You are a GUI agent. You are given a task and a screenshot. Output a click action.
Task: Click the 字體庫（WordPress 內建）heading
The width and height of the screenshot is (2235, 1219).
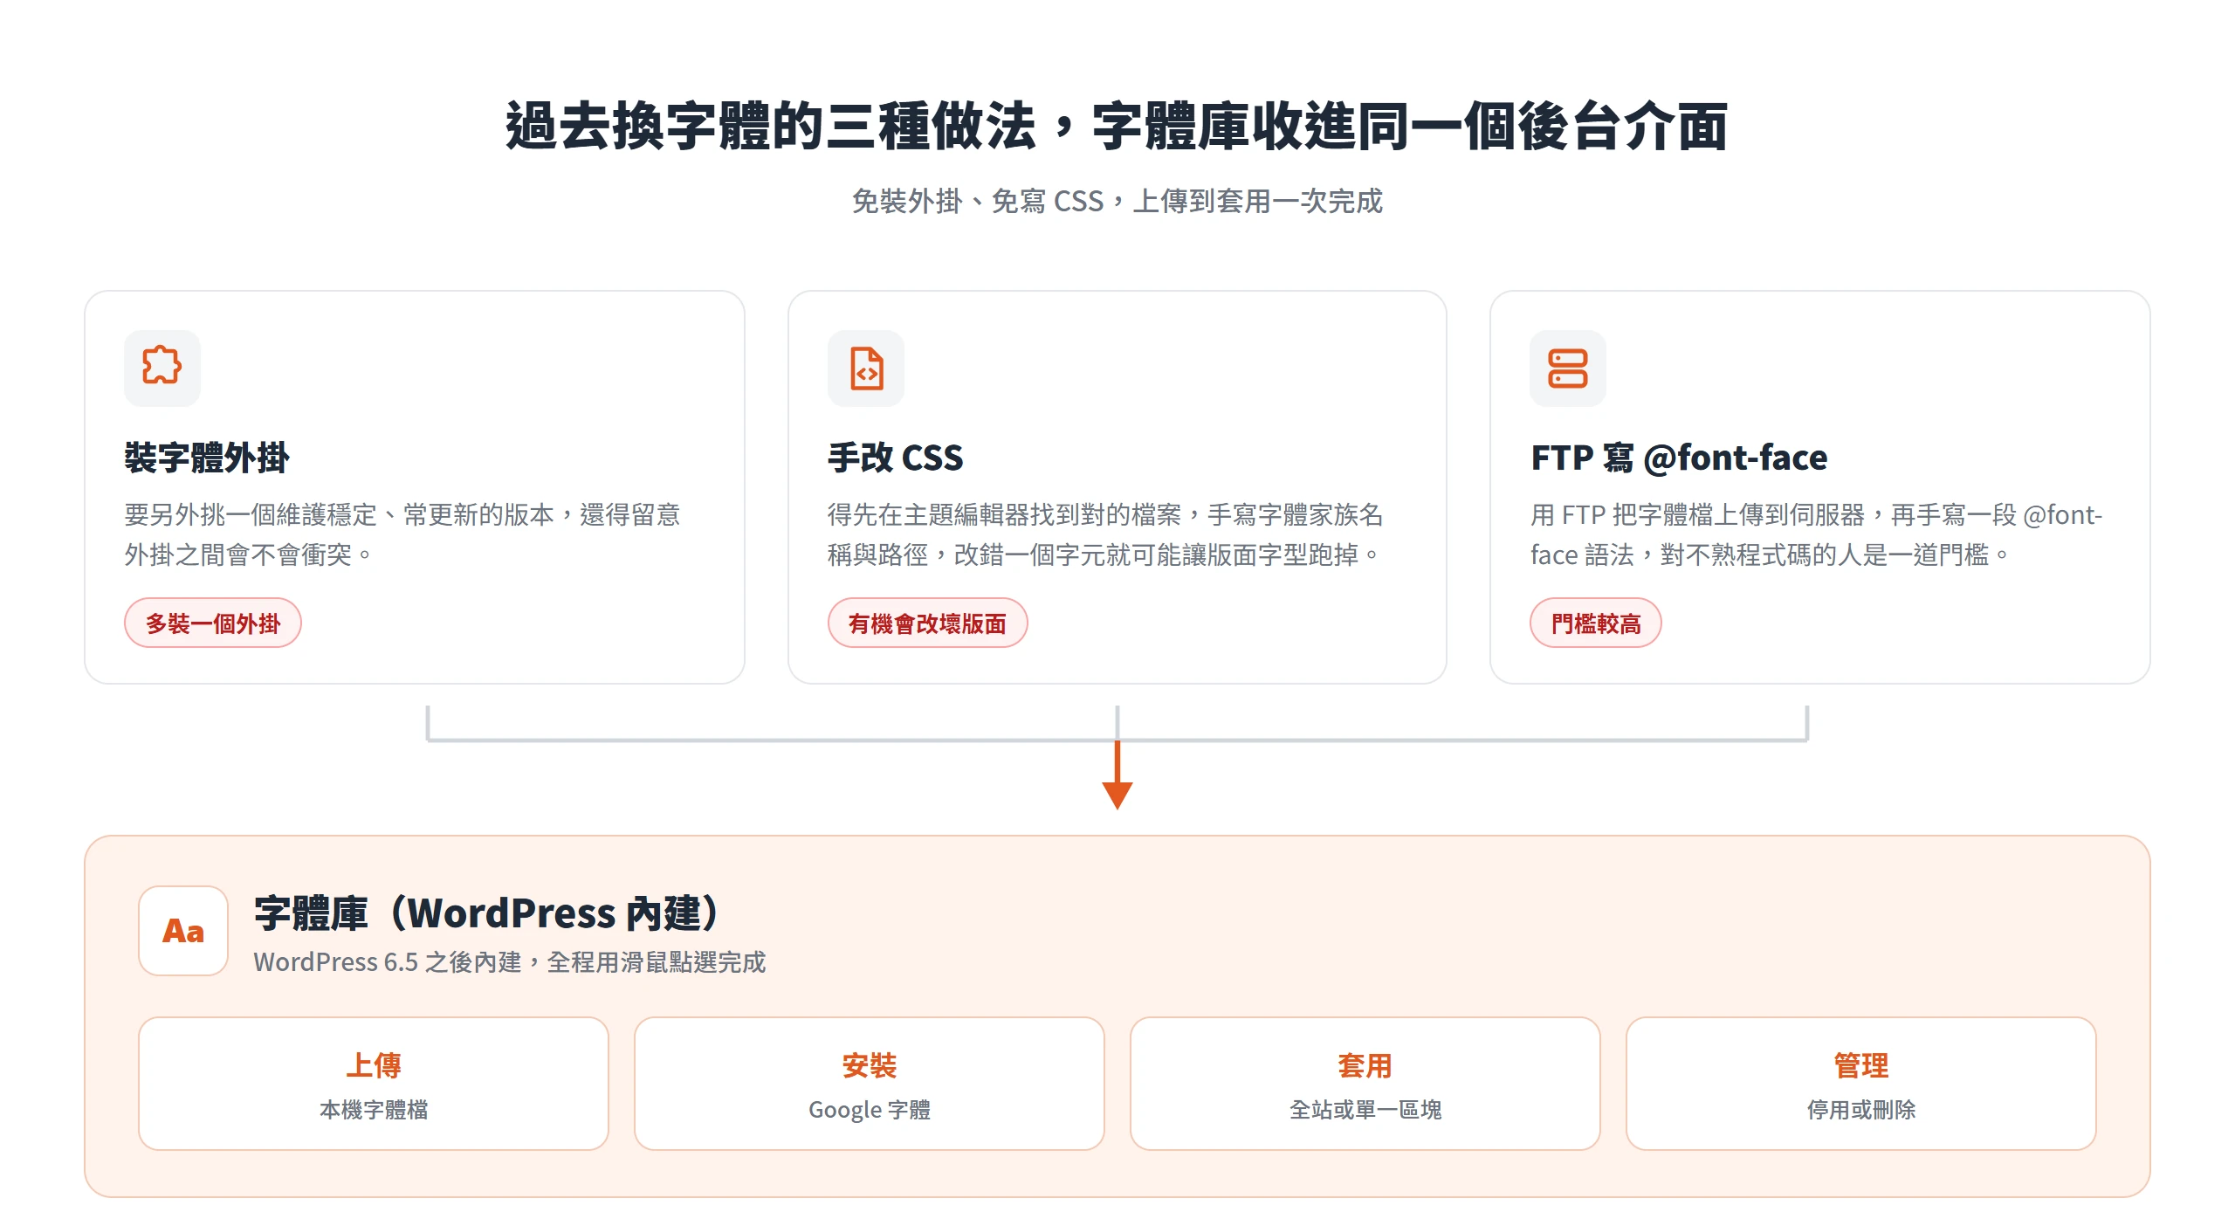click(486, 913)
